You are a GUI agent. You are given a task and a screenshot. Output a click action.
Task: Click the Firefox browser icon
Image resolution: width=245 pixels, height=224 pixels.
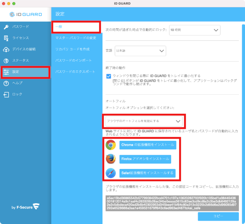(x=111, y=159)
